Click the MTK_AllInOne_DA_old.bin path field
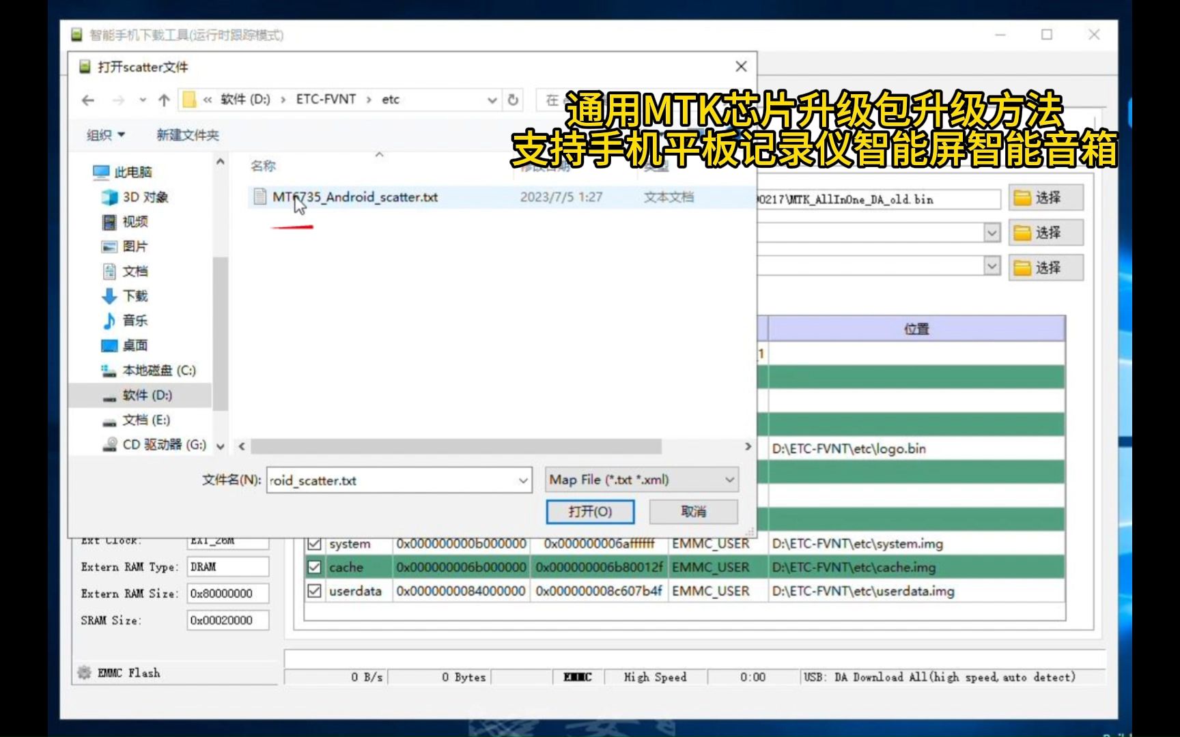 (x=878, y=199)
